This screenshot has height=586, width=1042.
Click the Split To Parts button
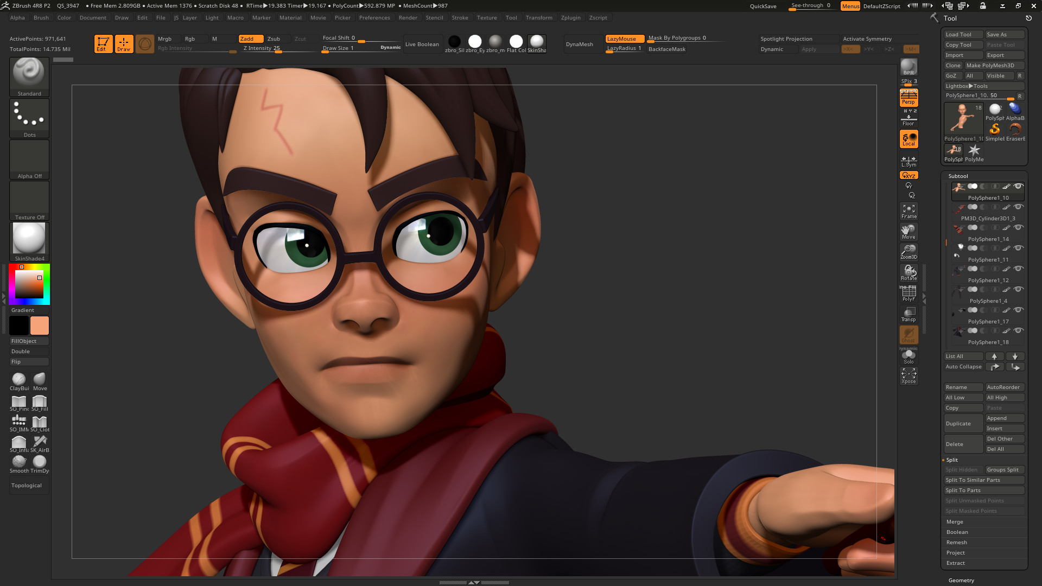tap(984, 490)
